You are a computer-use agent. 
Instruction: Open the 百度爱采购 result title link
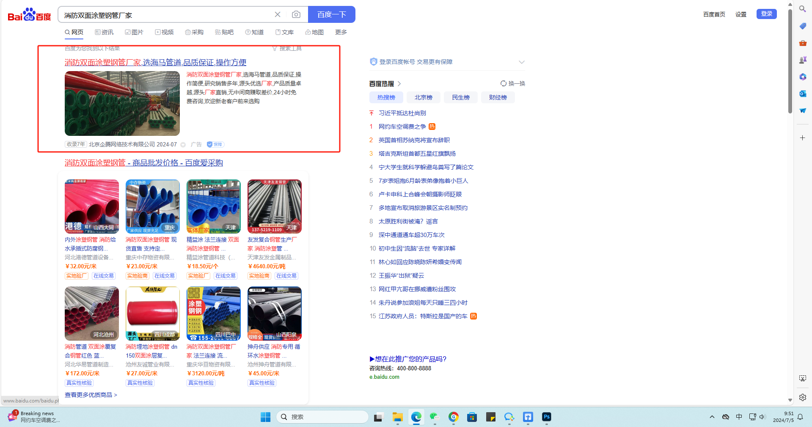click(x=144, y=163)
